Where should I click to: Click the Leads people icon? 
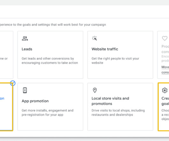point(25,39)
